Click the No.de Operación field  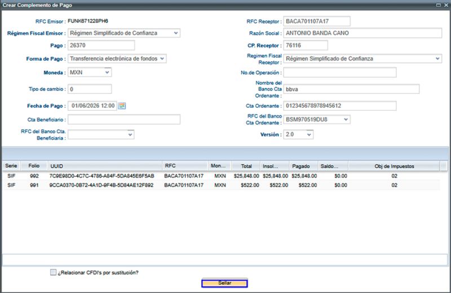[x=340, y=73]
